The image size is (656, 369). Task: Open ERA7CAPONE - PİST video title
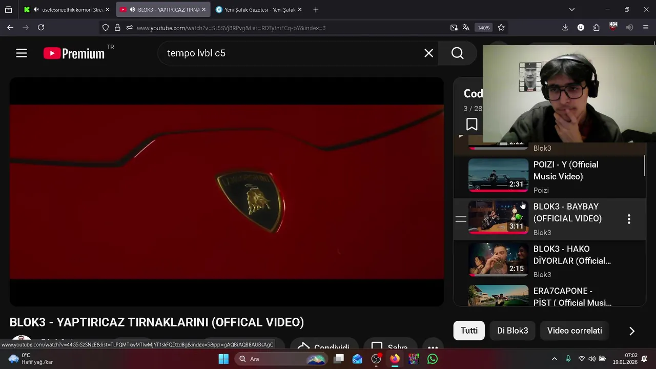[x=572, y=297]
